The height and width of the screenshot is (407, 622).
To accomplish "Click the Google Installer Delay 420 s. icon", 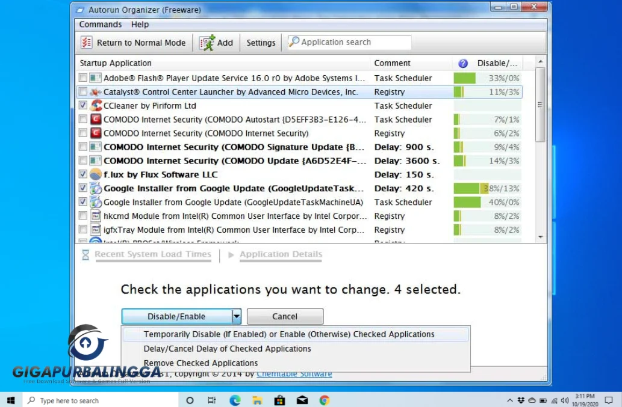I will [96, 188].
